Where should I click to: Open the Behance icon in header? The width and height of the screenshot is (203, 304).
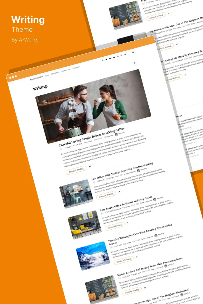pyautogui.click(x=114, y=57)
